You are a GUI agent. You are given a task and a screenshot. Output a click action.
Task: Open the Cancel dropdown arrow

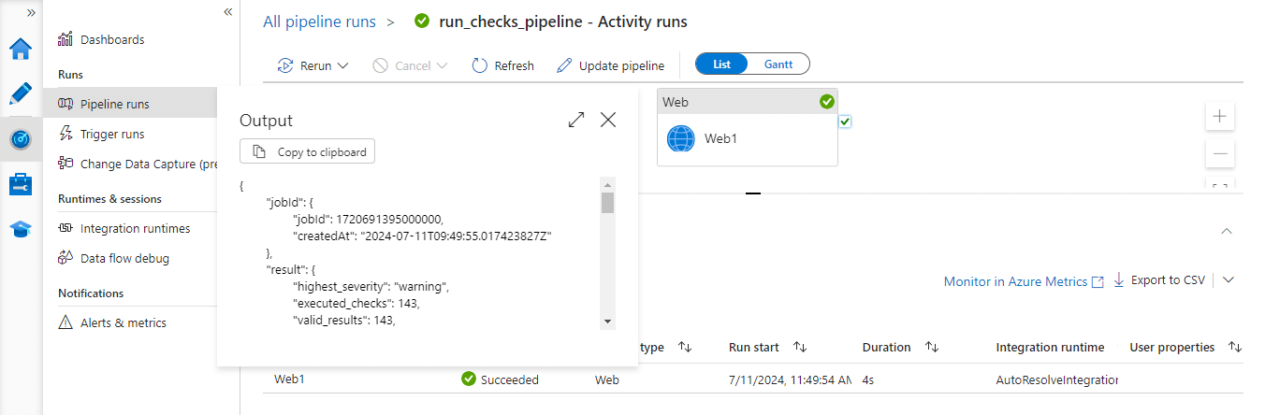point(442,65)
